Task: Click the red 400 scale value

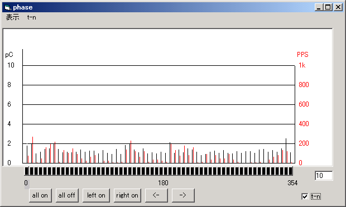Action: point(304,124)
